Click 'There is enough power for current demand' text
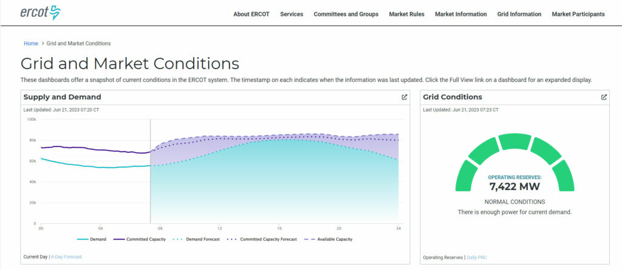622x270 pixels. 514,212
